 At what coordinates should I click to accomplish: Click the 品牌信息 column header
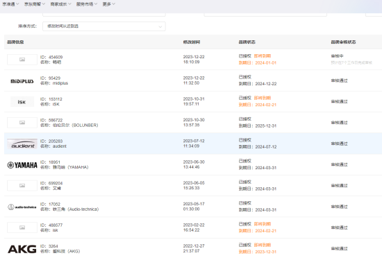[x=15, y=42]
